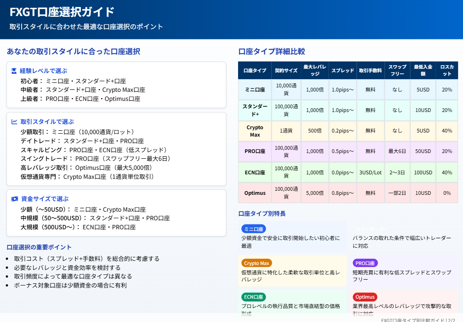Click the 5,000倍 leverage cell
Image resolution: width=463 pixels, height=322 pixels.
315,193
